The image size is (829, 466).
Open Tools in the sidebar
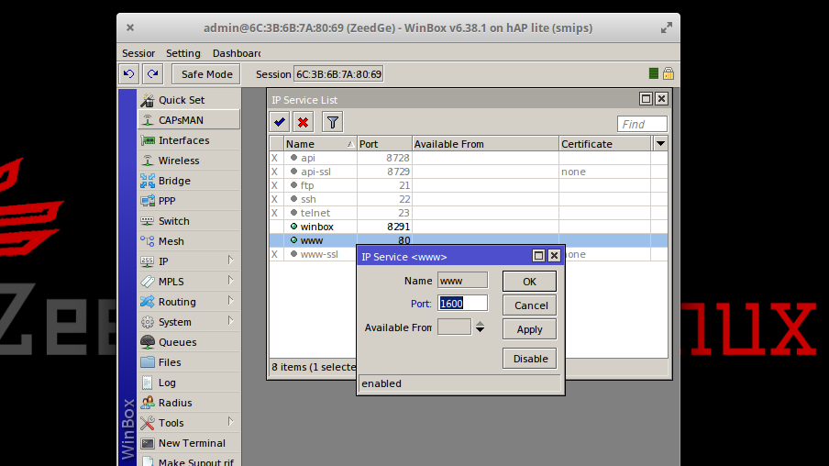pyautogui.click(x=189, y=423)
